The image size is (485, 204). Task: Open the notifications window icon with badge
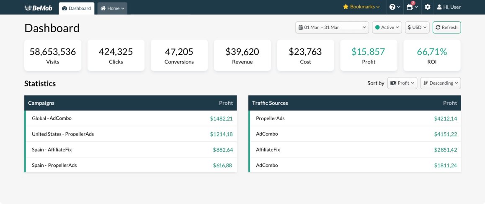click(x=412, y=6)
